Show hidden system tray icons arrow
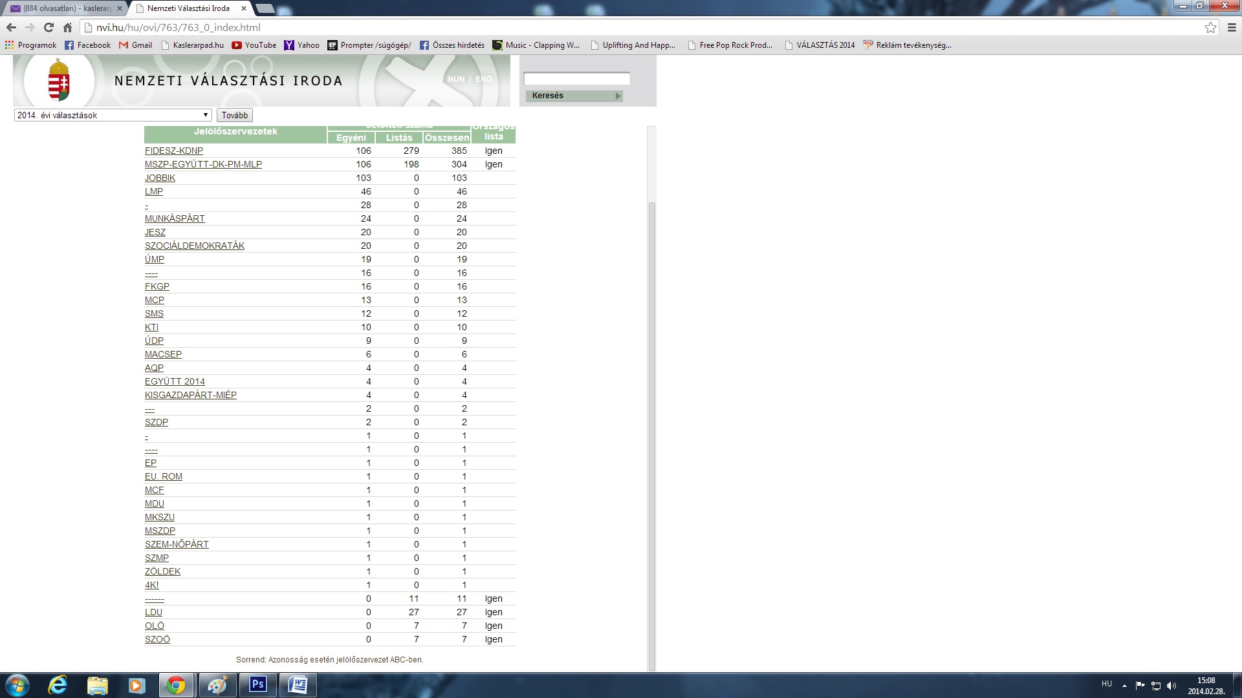 tap(1124, 685)
